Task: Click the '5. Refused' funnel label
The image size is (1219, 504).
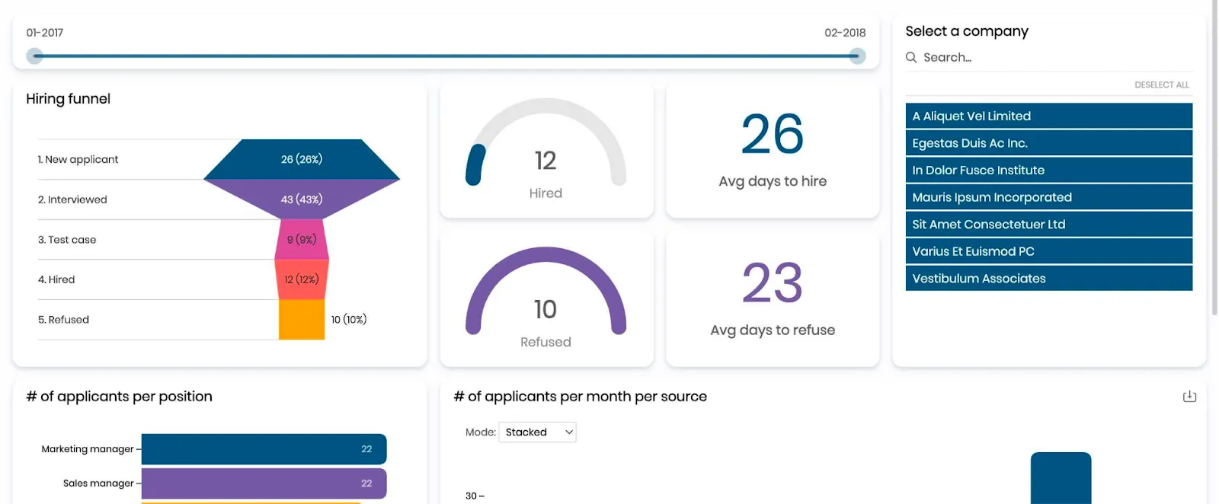Action: (63, 320)
